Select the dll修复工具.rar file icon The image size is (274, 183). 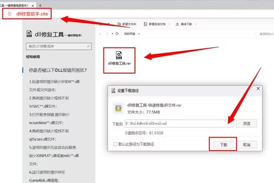(119, 55)
